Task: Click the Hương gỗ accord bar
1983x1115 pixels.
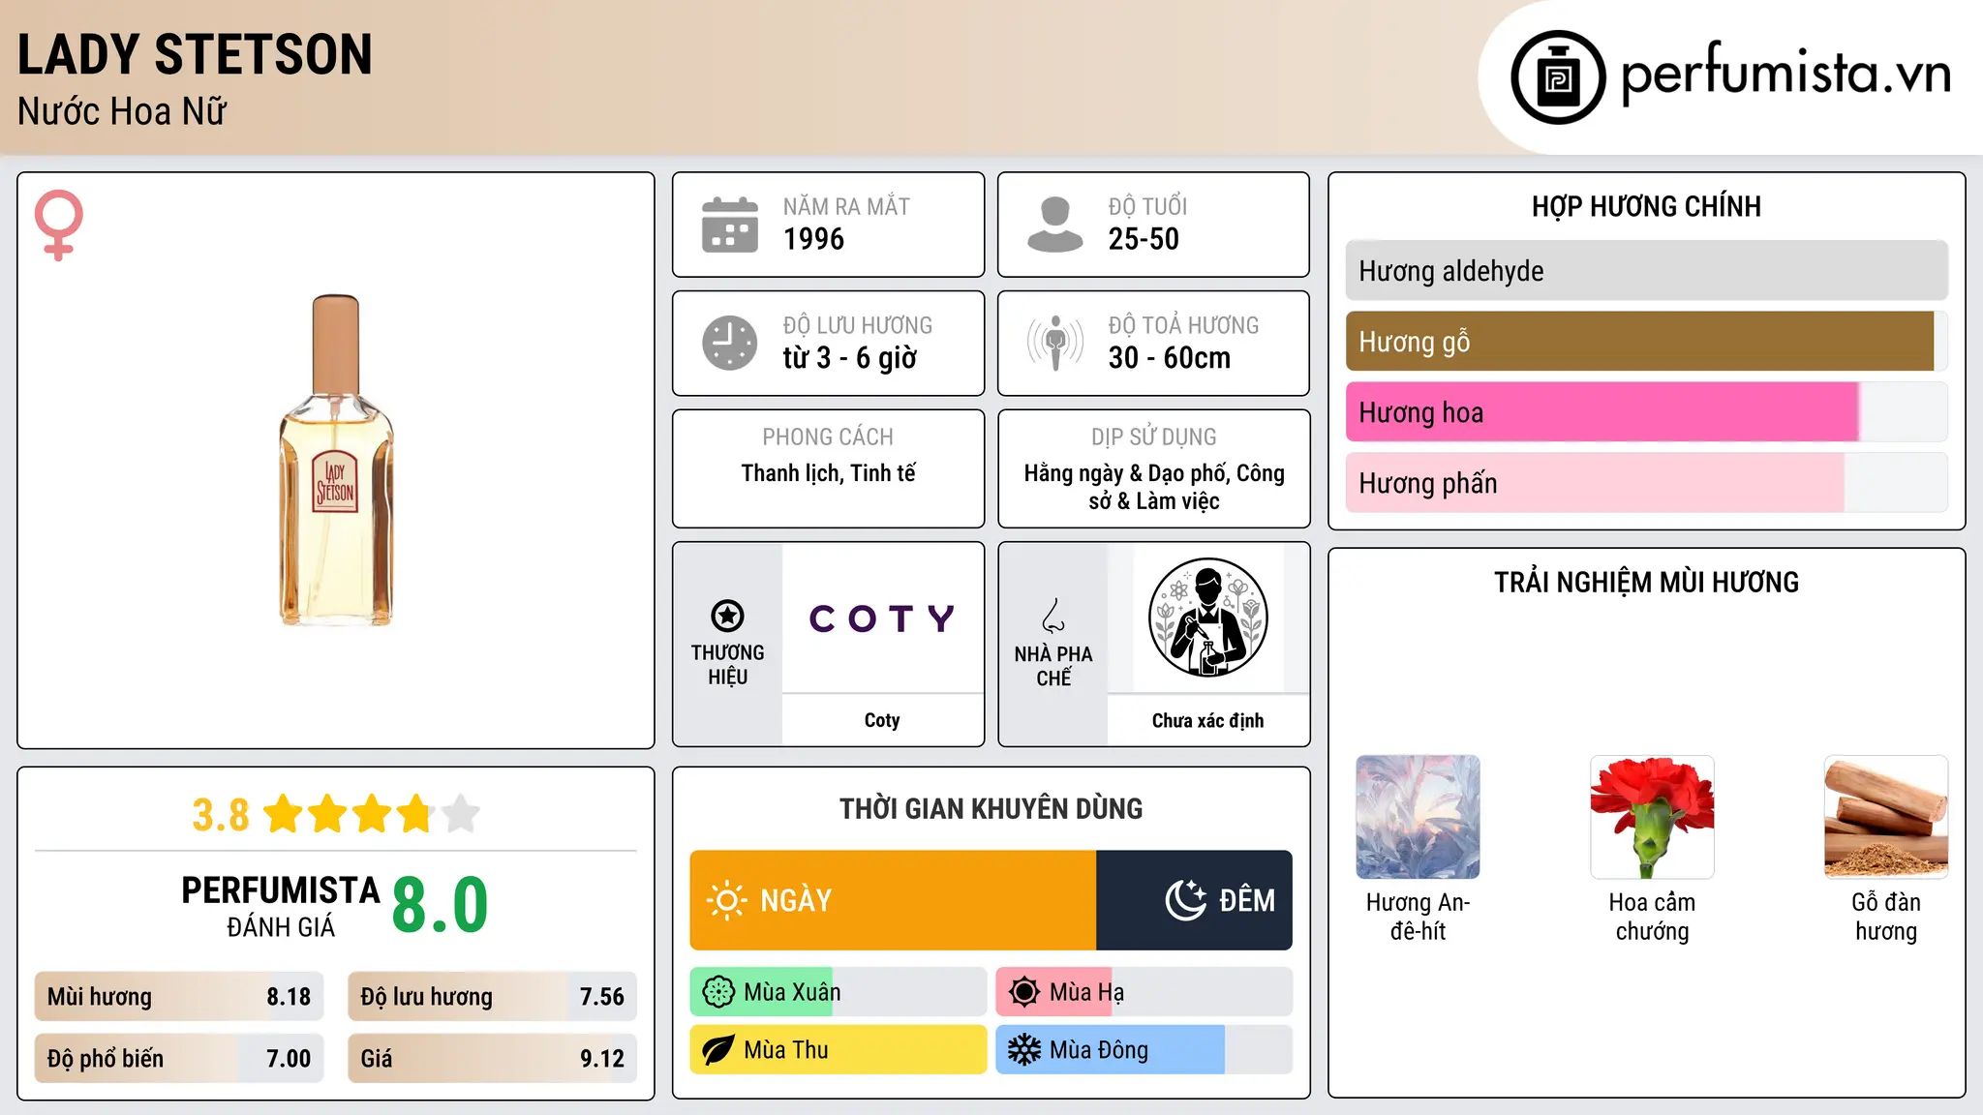Action: click(x=1646, y=342)
